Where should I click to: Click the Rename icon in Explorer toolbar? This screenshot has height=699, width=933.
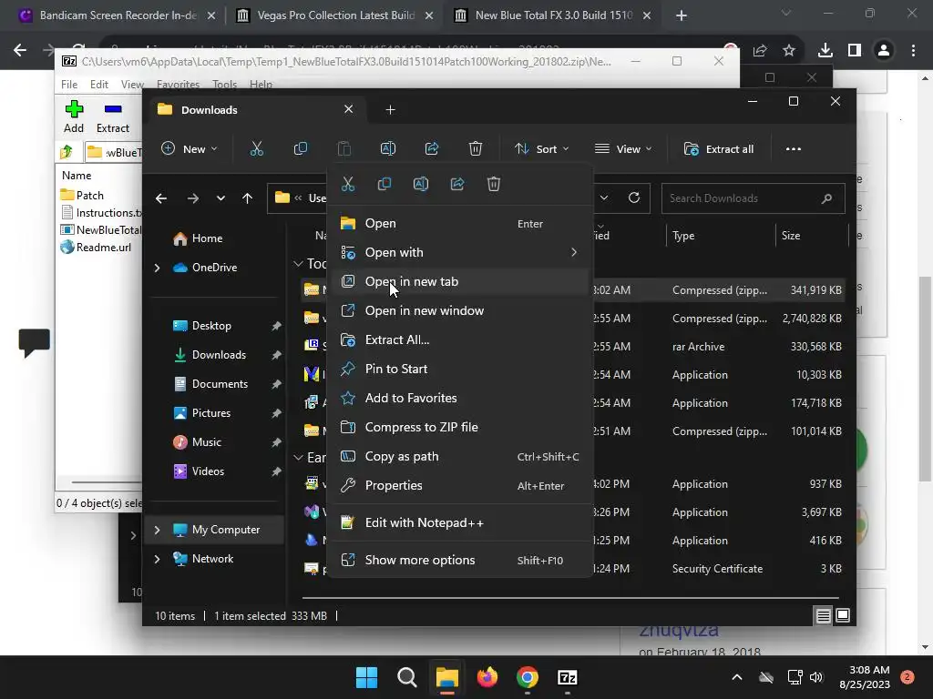(388, 148)
